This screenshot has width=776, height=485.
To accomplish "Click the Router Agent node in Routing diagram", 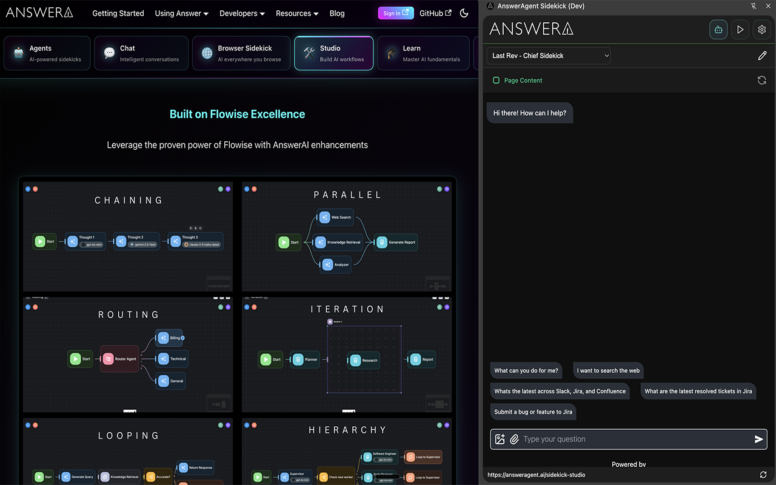I will click(x=119, y=359).
